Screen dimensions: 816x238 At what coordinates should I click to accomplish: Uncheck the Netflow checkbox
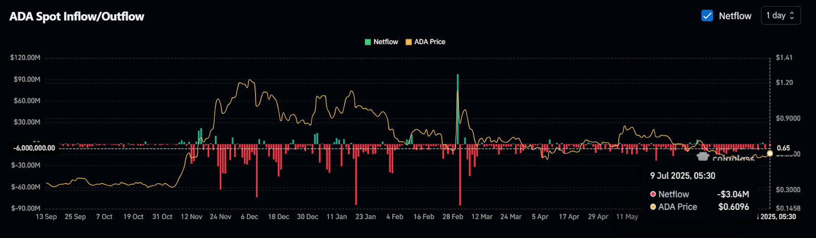click(707, 16)
